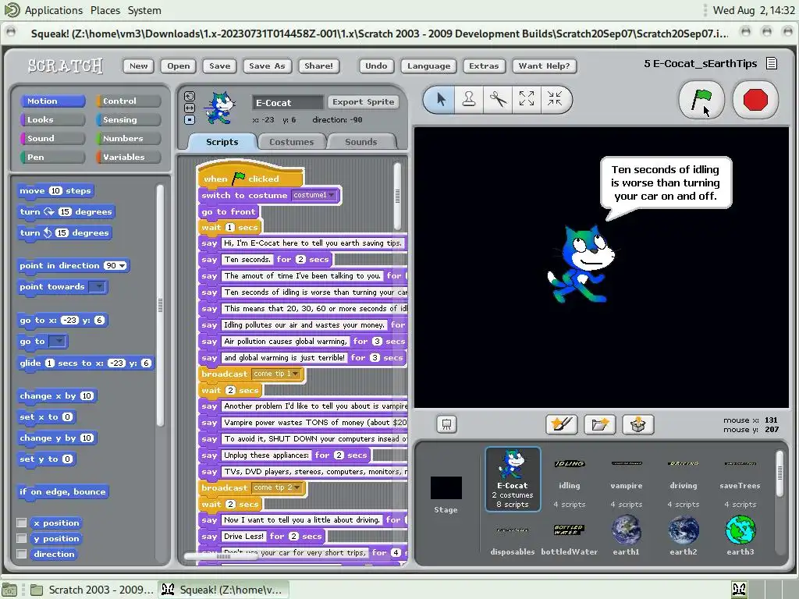Select the scissors delete tool
The image size is (799, 599).
point(498,99)
